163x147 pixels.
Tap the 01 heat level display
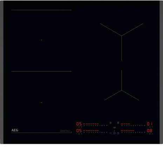(150, 124)
